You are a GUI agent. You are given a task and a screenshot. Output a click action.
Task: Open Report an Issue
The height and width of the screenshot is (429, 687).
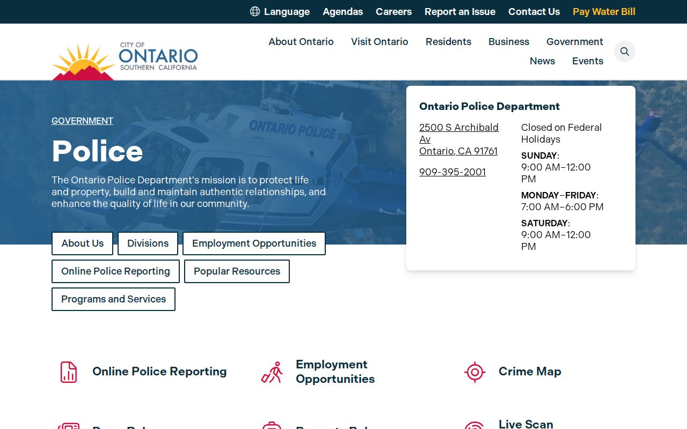tap(460, 12)
